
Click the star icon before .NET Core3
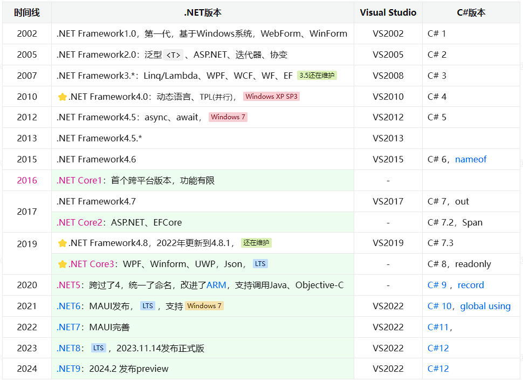pos(63,264)
